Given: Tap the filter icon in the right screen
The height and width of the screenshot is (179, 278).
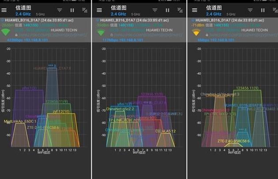Looking at the screenshot, I should click(x=250, y=10).
